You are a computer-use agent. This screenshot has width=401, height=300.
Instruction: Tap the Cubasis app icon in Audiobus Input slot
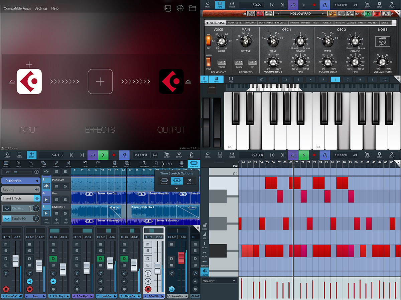(29, 82)
